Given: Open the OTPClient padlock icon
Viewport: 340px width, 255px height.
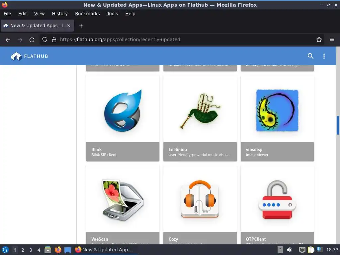Looking at the screenshot, I should click(x=277, y=200).
